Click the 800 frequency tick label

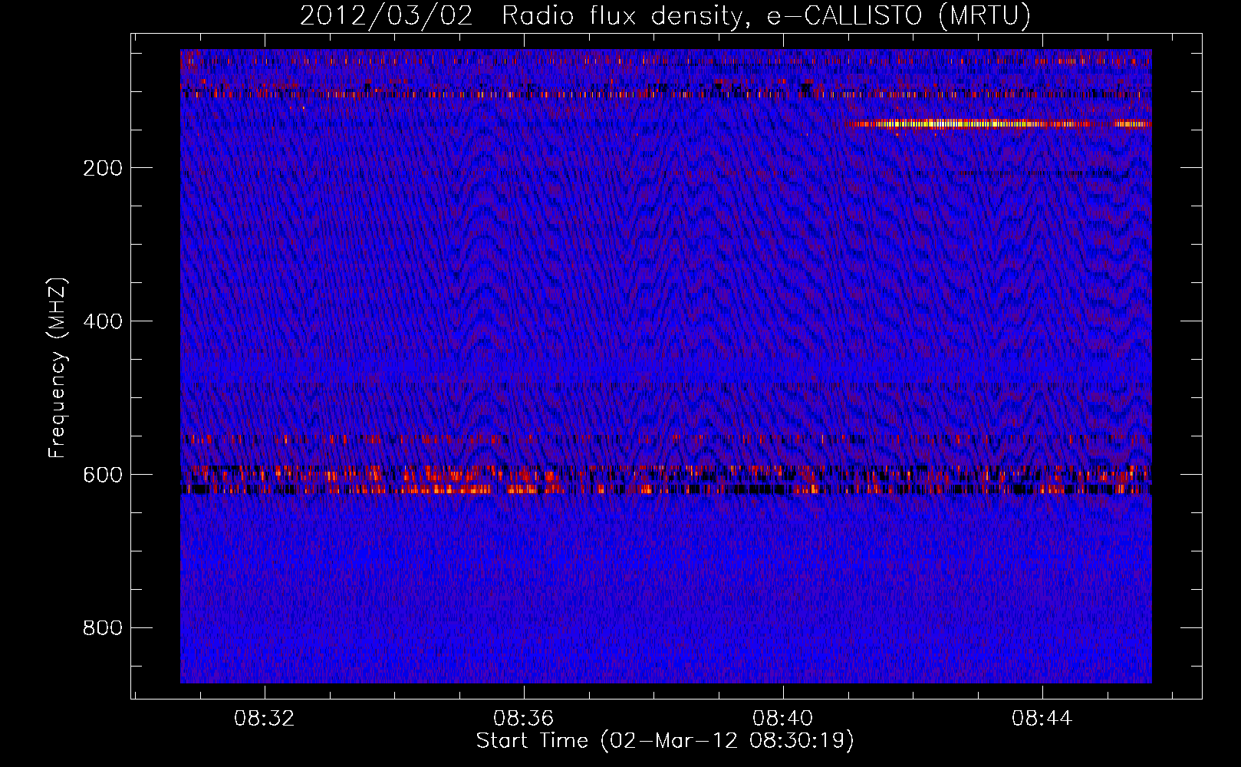[103, 628]
